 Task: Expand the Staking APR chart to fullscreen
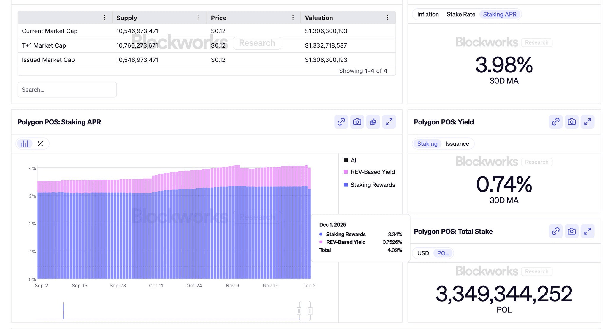pos(389,122)
